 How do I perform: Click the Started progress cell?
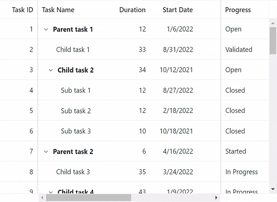click(x=236, y=151)
